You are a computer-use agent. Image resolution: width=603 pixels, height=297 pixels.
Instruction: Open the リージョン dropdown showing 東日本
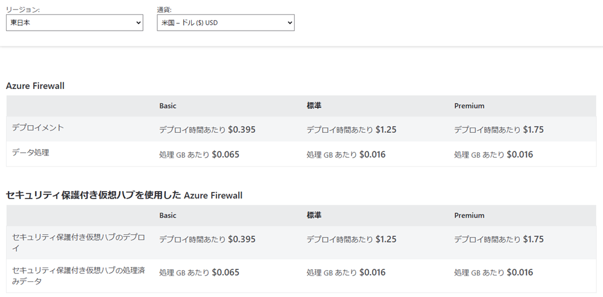point(74,23)
